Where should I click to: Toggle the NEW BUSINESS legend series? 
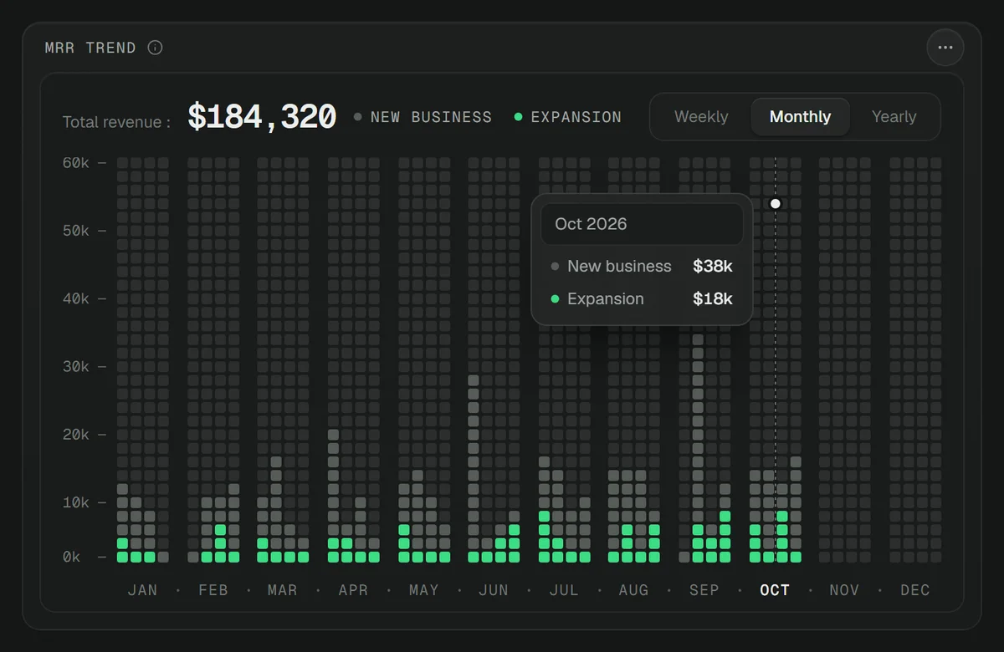pyautogui.click(x=423, y=117)
